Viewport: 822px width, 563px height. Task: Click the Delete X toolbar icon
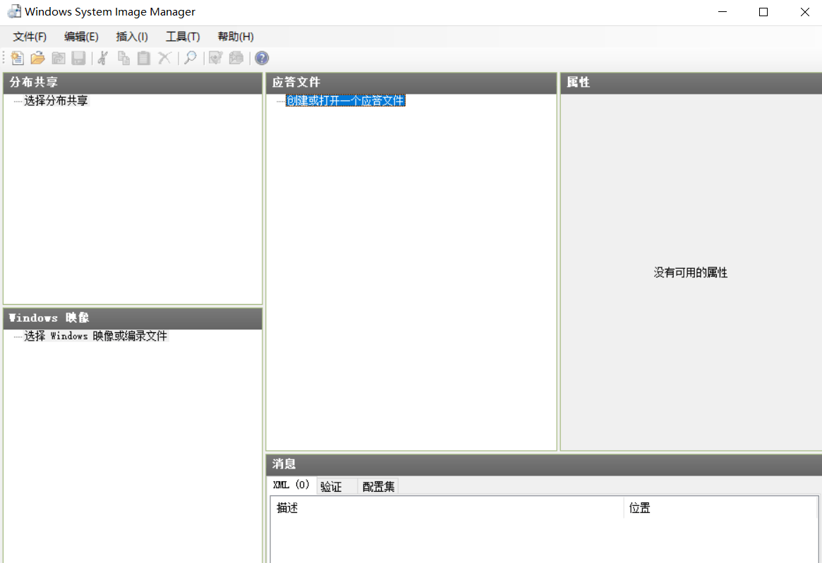[164, 58]
